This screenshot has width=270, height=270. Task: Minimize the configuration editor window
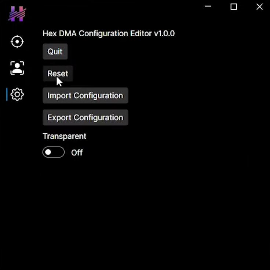(x=208, y=7)
